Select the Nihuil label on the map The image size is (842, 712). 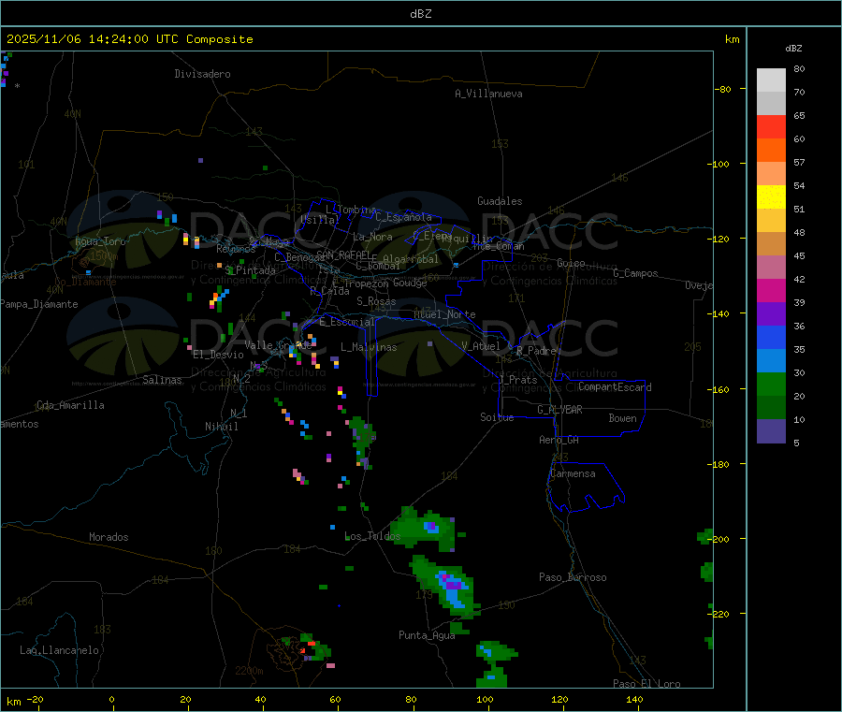222,427
